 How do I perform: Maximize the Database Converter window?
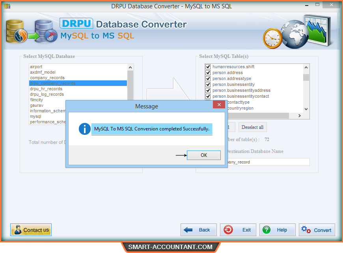317,4
